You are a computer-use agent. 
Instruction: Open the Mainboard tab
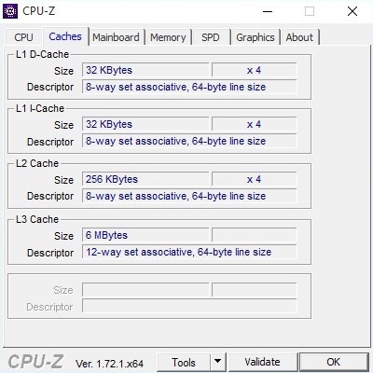(x=116, y=37)
